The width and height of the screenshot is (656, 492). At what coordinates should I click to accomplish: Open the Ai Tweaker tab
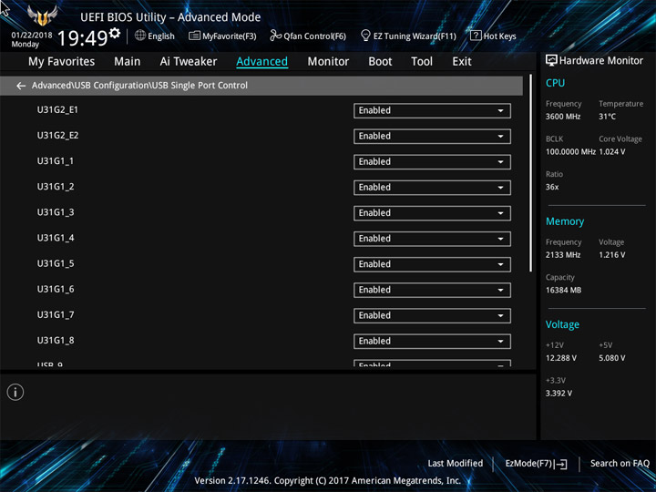[189, 62]
